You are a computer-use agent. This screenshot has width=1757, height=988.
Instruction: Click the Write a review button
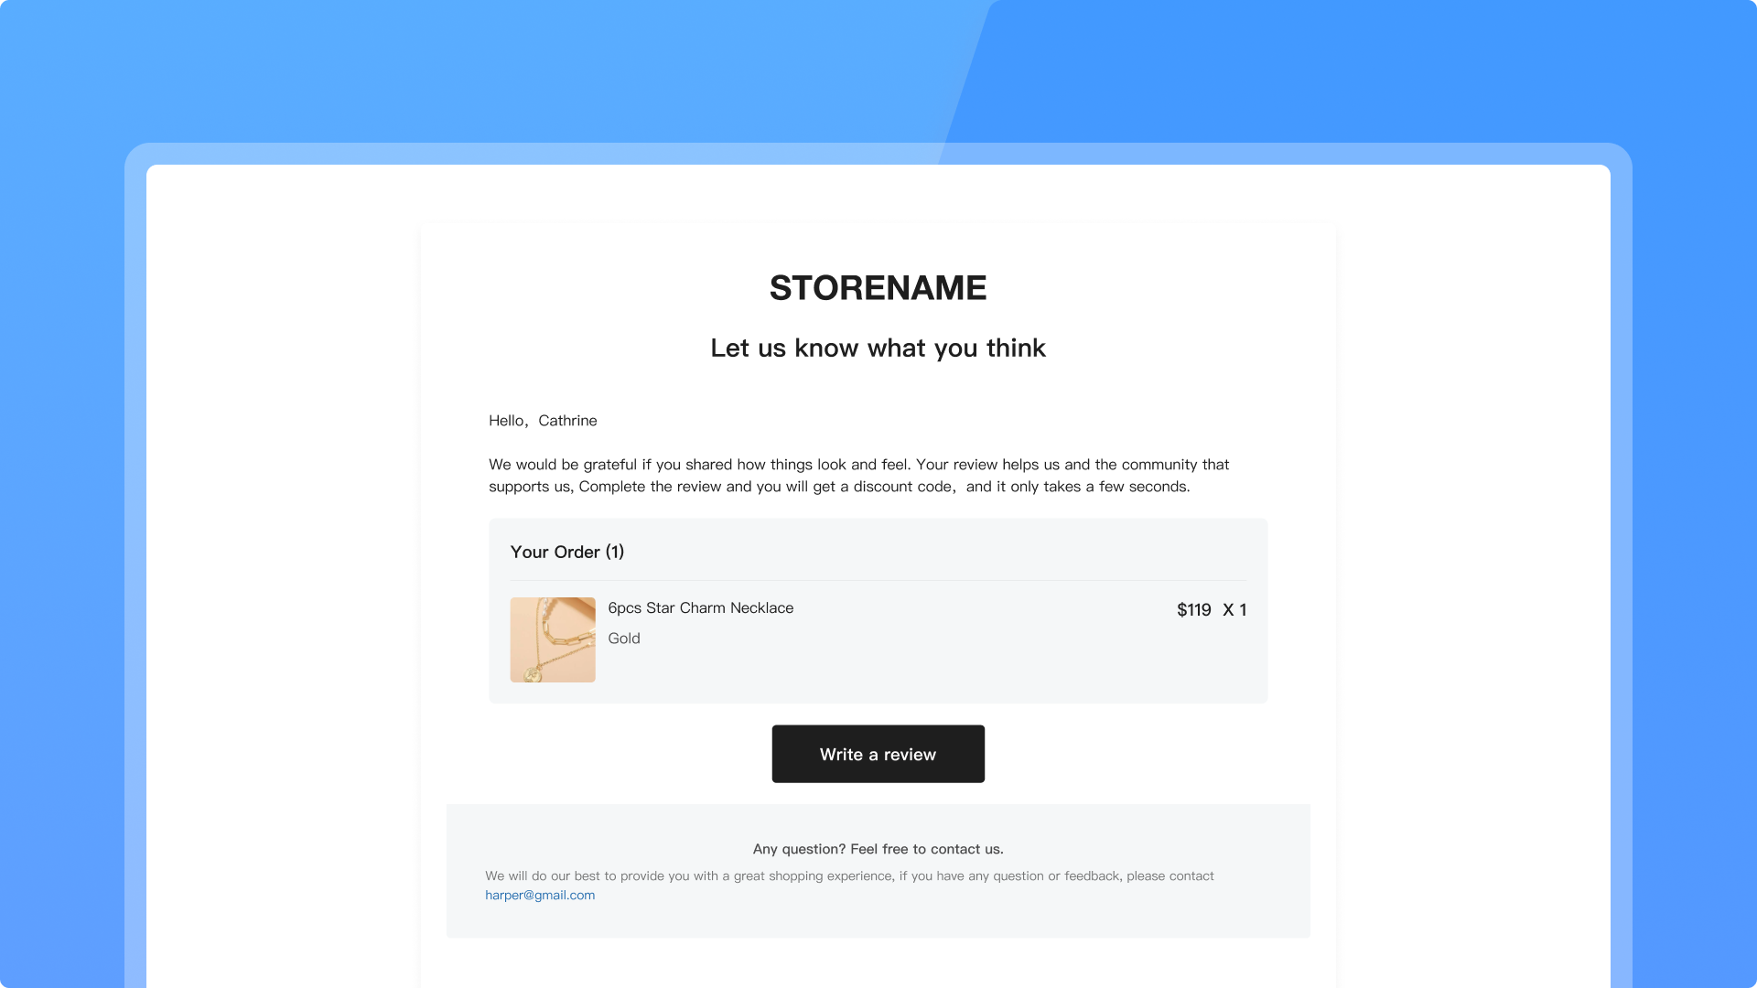pyautogui.click(x=878, y=754)
